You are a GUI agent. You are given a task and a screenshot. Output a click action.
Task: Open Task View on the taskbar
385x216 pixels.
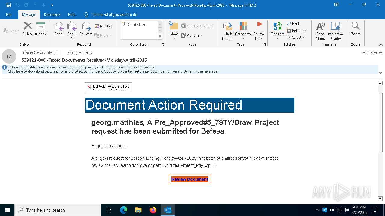pyautogui.click(x=108, y=210)
